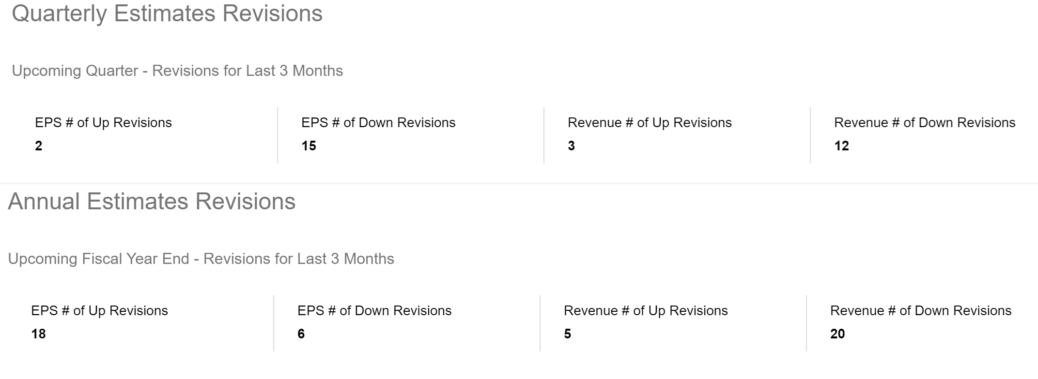Click the Annual Estimates Revisions heading

(x=152, y=202)
